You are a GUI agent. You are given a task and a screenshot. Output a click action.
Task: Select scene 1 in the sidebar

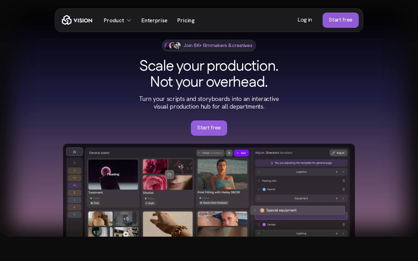pos(75,171)
